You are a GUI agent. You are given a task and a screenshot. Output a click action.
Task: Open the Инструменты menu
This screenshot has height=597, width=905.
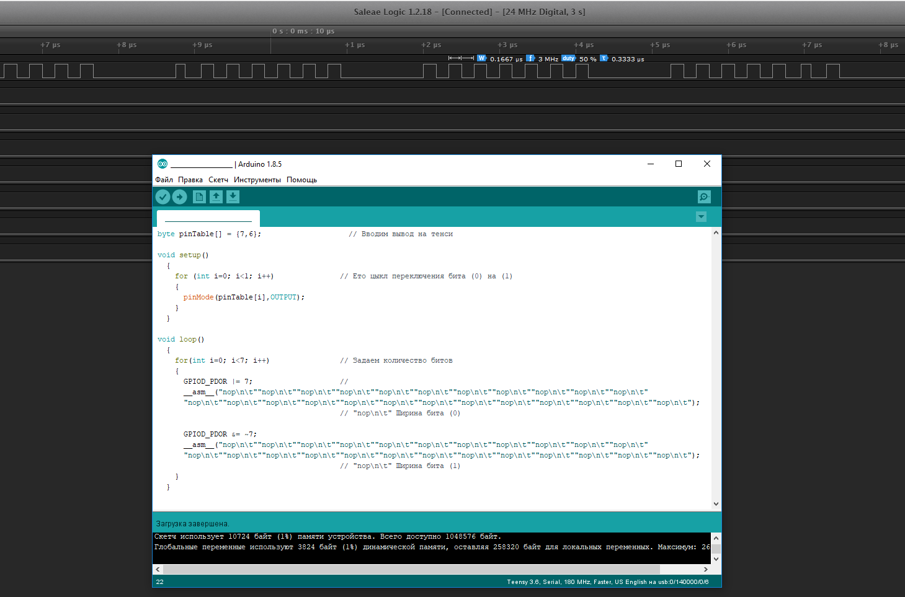pyautogui.click(x=257, y=180)
